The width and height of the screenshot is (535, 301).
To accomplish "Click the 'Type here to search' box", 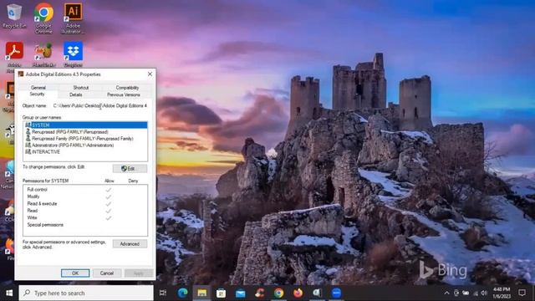I will coord(86,293).
